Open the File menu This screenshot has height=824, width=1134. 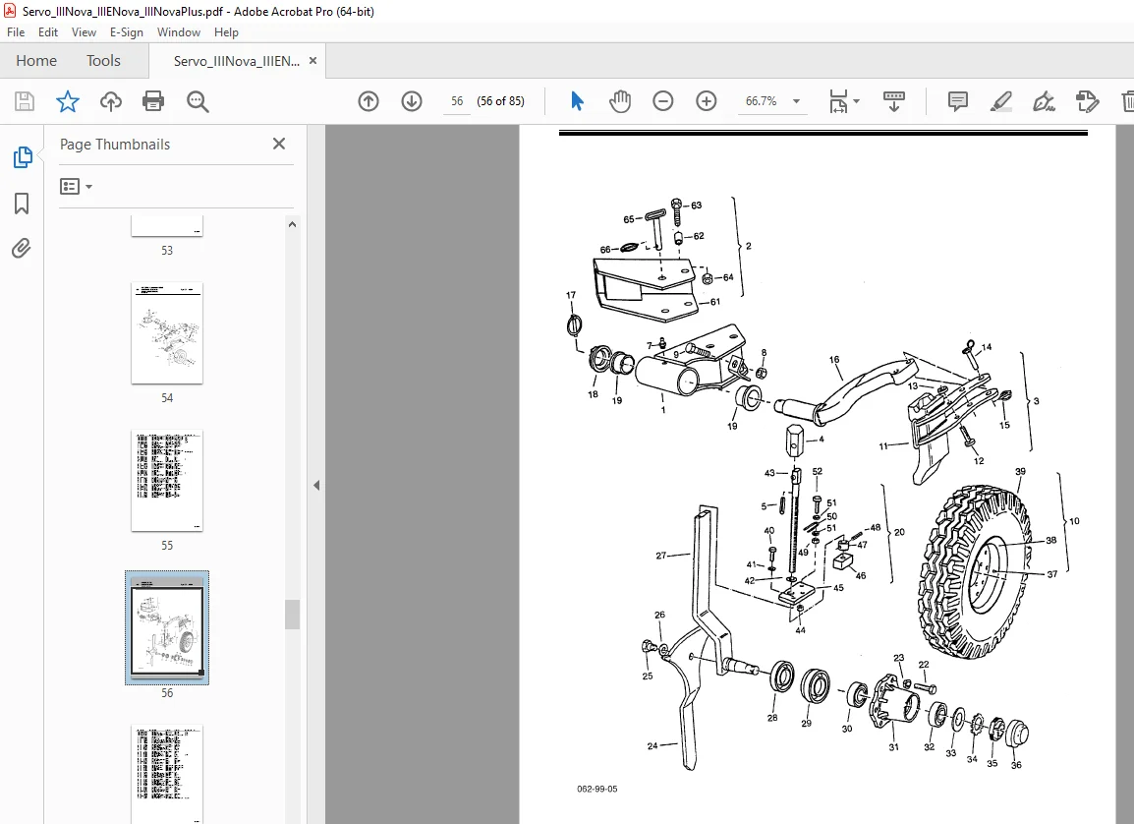point(16,32)
